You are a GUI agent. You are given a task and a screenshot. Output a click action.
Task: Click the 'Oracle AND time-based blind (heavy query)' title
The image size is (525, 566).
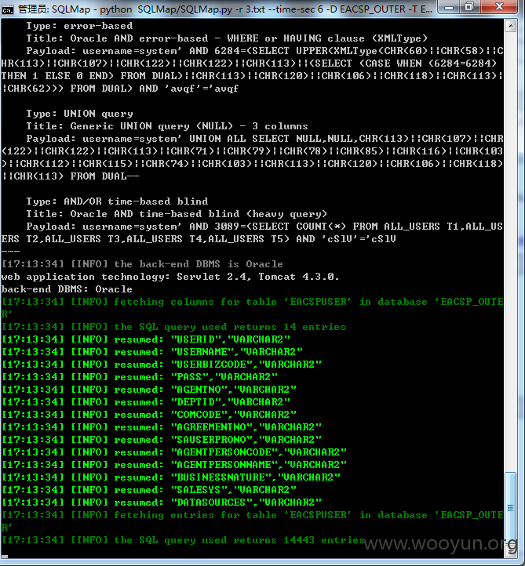(199, 214)
